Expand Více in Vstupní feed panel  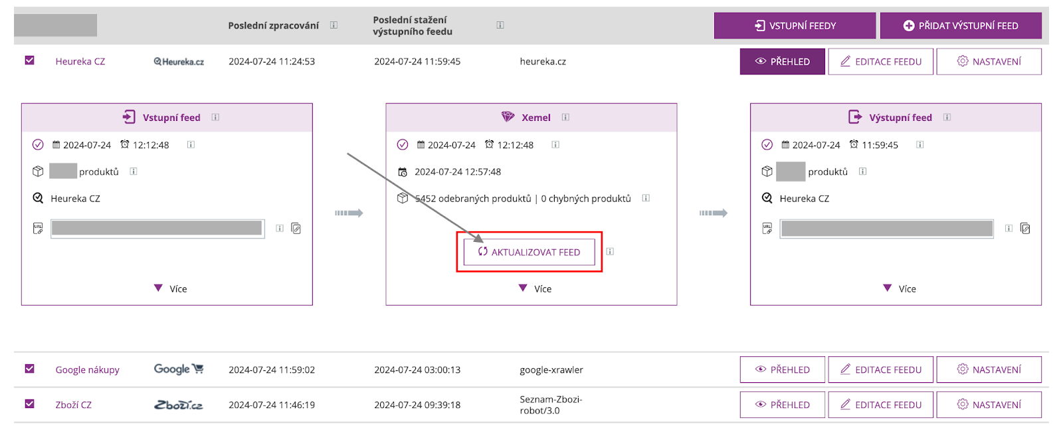click(171, 288)
